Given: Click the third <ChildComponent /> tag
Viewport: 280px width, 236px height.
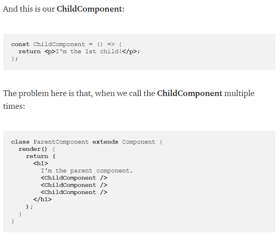Looking at the screenshot, I should (x=74, y=192).
